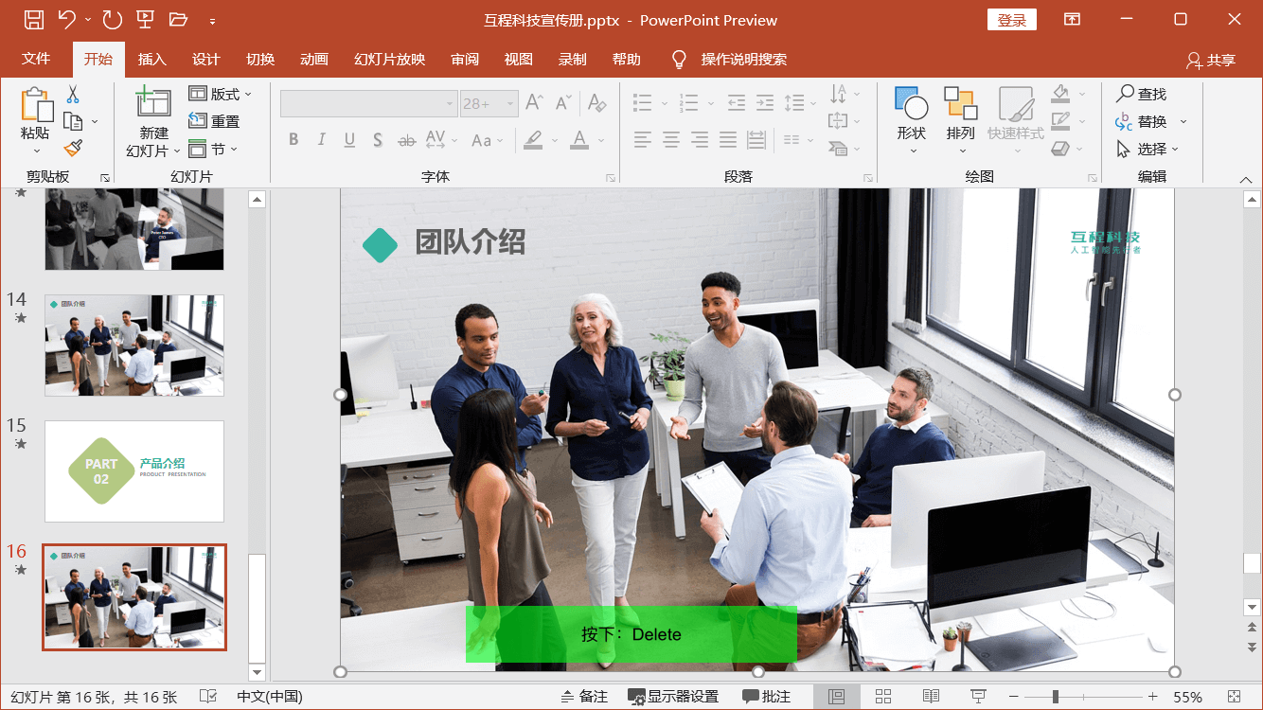
Task: Open the 字体 dialog launcher
Action: click(611, 178)
